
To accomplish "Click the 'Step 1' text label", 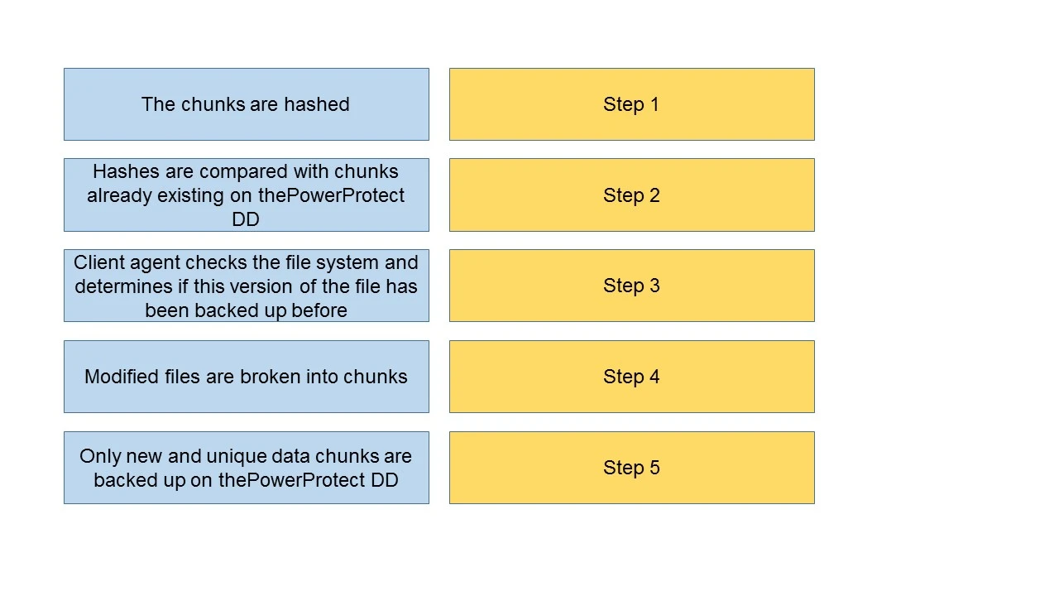I will [x=631, y=104].
